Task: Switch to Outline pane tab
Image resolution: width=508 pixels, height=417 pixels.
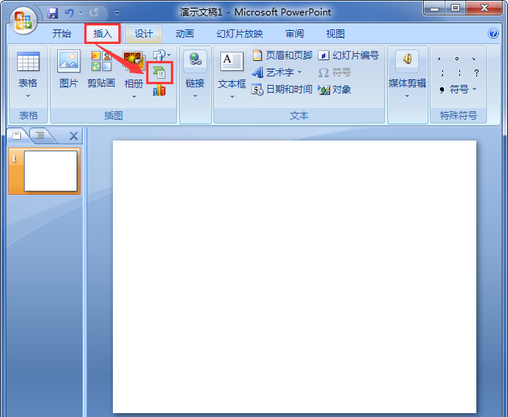Action: 40,136
